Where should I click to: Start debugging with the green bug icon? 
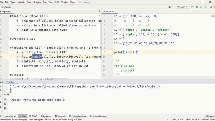pyautogui.click(x=197, y=7)
